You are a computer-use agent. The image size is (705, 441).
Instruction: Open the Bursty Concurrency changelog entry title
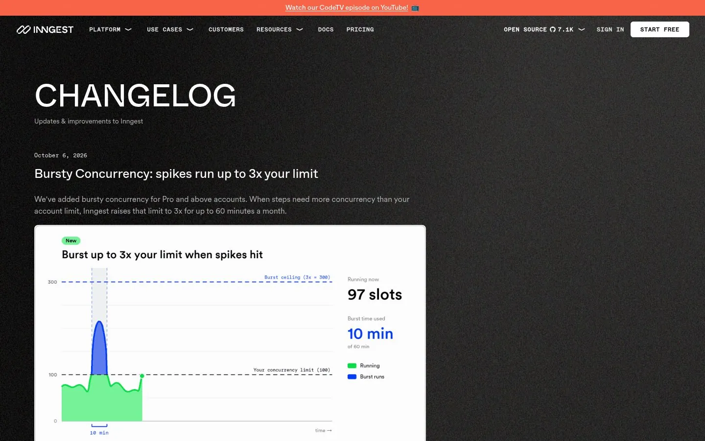coord(176,174)
